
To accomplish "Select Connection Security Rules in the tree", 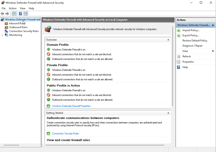I will (x=24, y=31).
